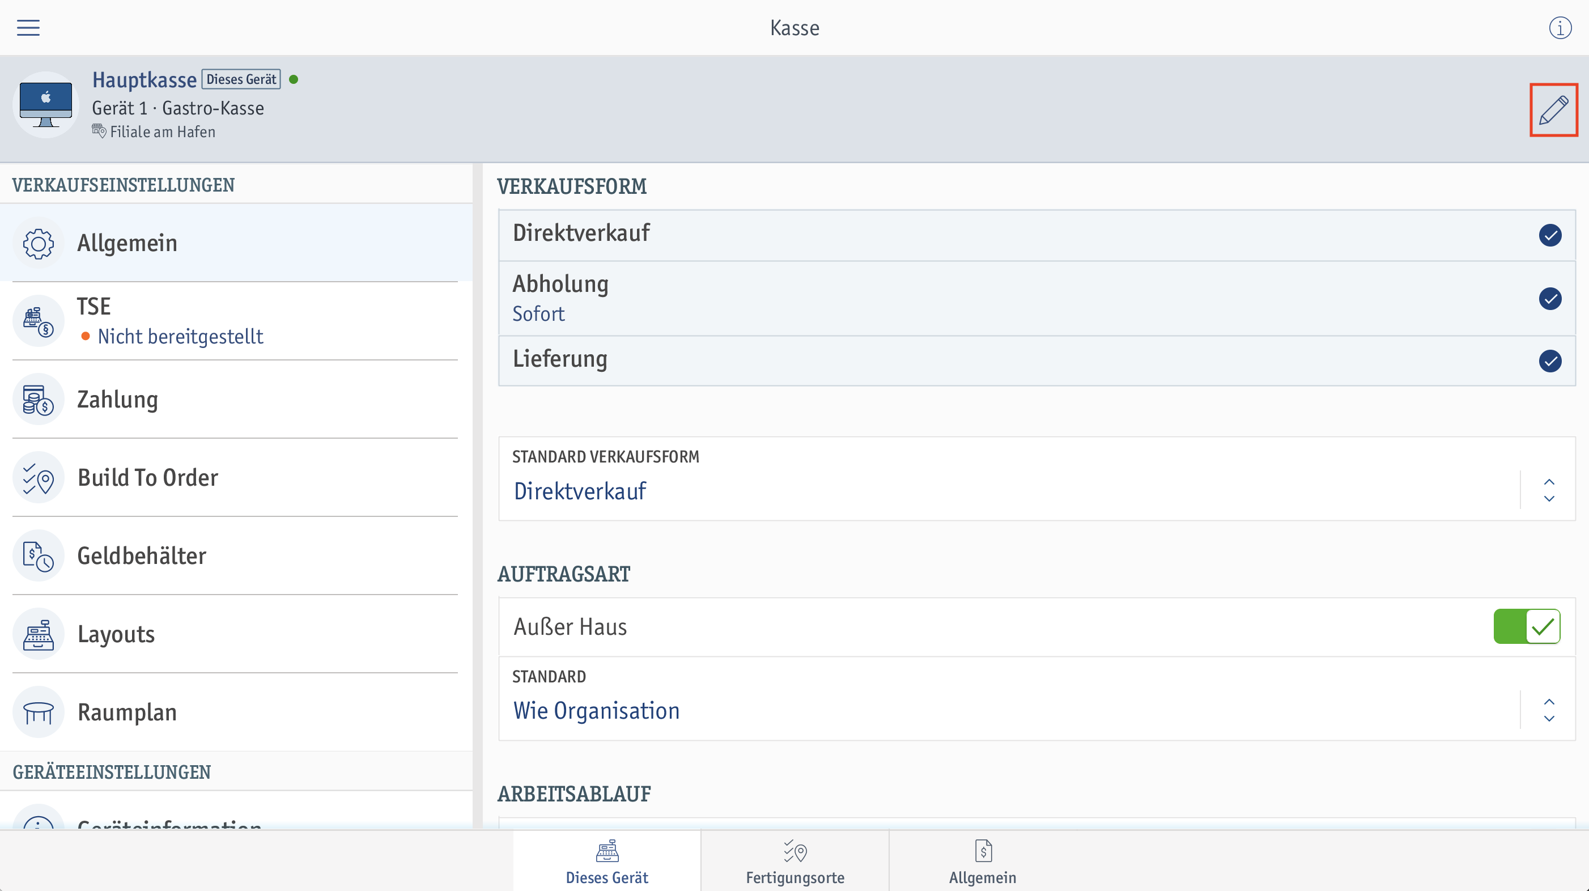Viewport: 1589px width, 891px height.
Task: Click the Kasse page title
Action: click(794, 28)
